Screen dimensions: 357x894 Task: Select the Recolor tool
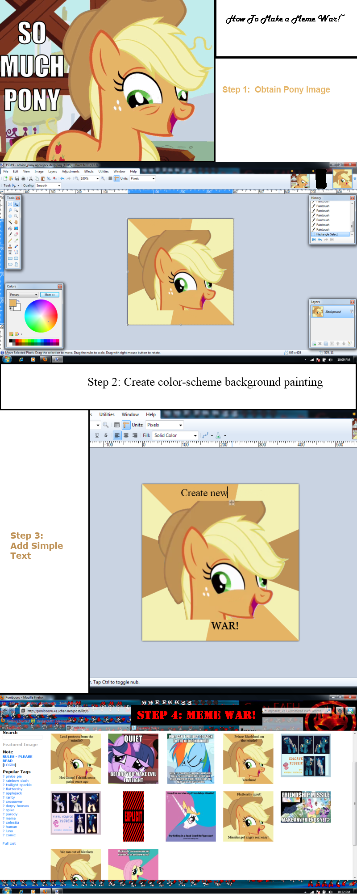coord(16,246)
